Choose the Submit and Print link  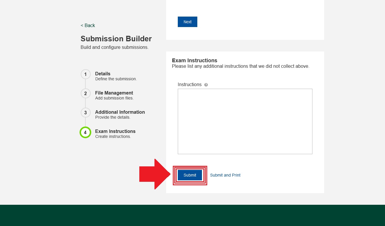[225, 175]
